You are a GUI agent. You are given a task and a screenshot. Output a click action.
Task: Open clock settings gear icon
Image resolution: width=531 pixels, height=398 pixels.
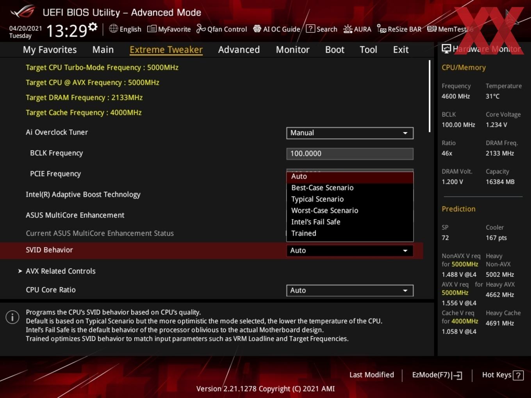click(93, 27)
